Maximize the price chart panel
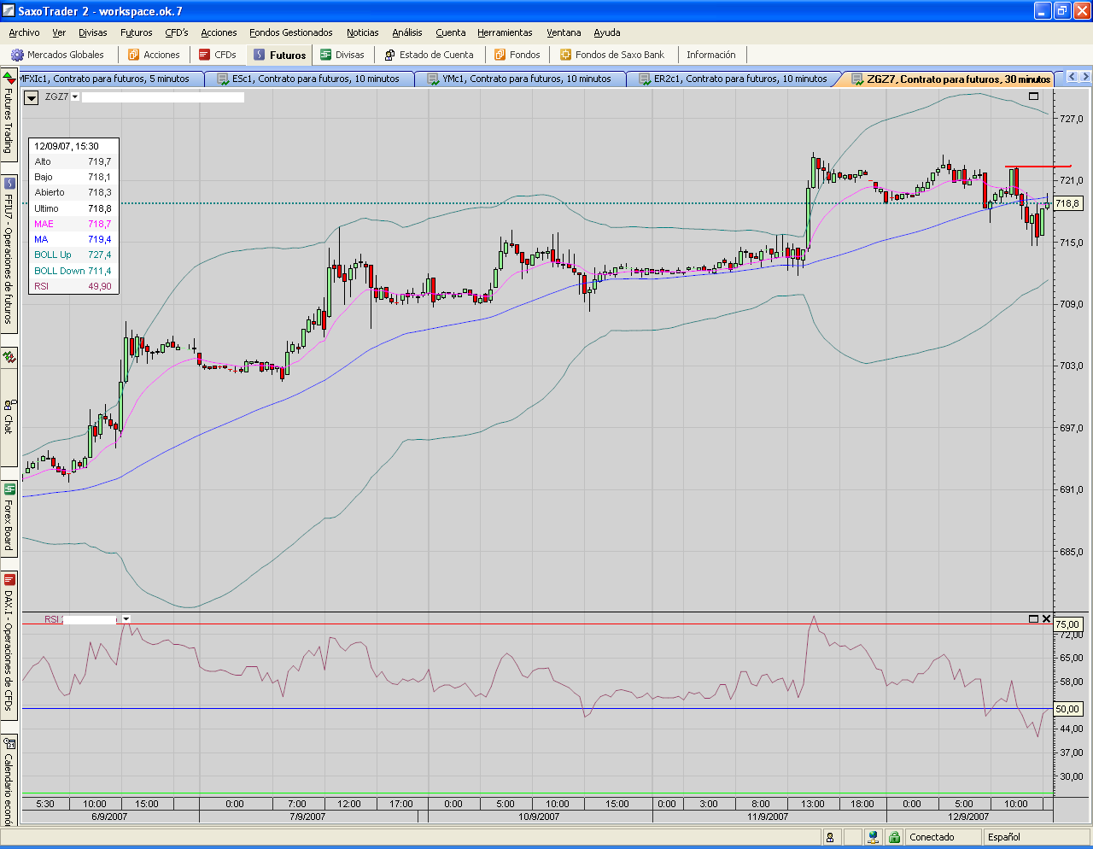The height and width of the screenshot is (849, 1093). click(x=1033, y=97)
